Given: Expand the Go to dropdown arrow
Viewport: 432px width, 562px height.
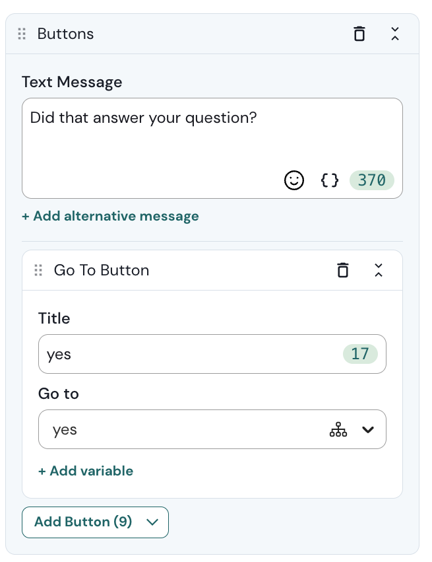Looking at the screenshot, I should pyautogui.click(x=368, y=430).
